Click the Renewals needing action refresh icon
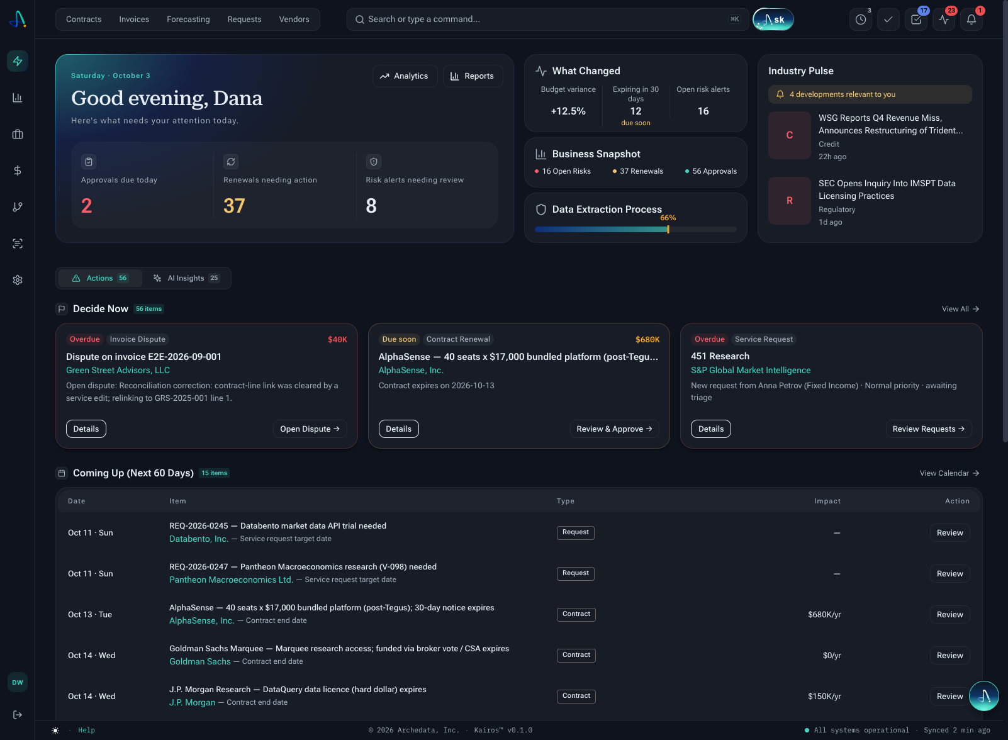1008x740 pixels. (231, 162)
